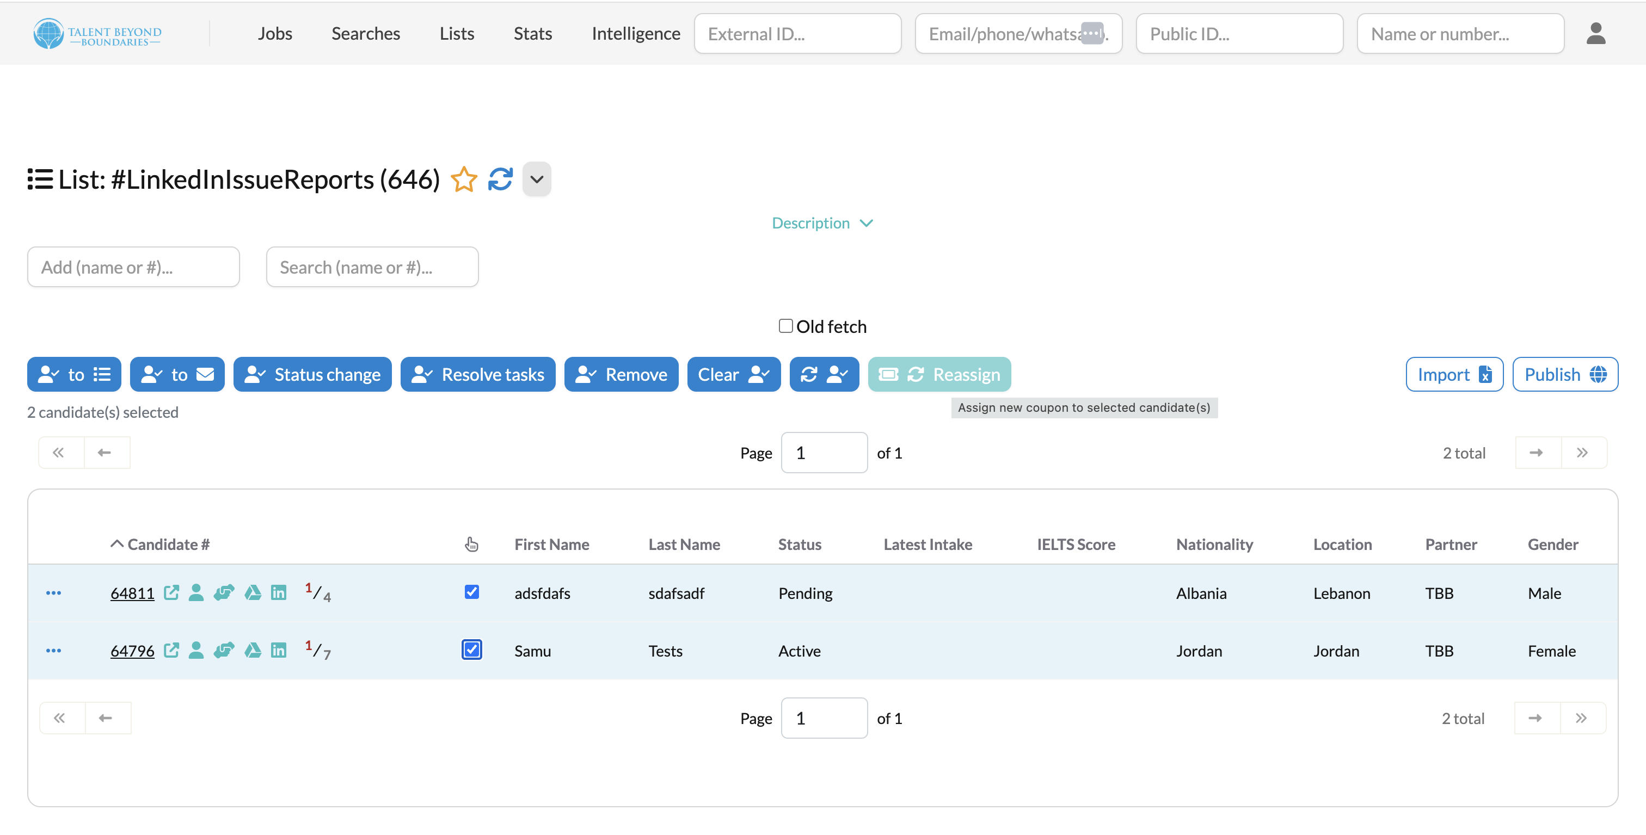The image size is (1646, 835).
Task: Uncheck the Samu row checkbox
Action: [471, 649]
